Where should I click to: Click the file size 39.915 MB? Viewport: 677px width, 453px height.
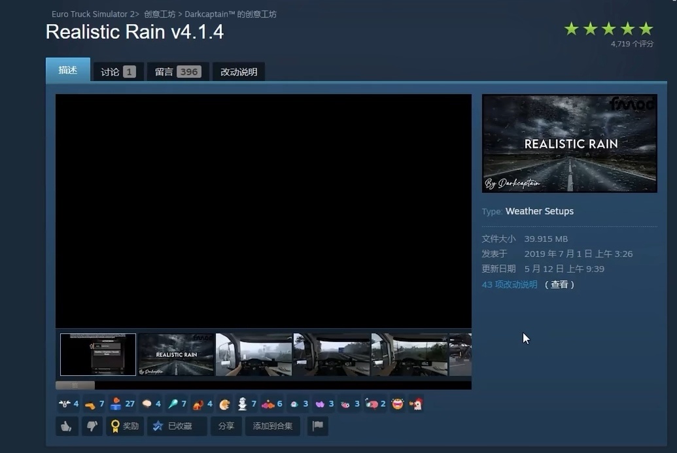click(x=546, y=239)
